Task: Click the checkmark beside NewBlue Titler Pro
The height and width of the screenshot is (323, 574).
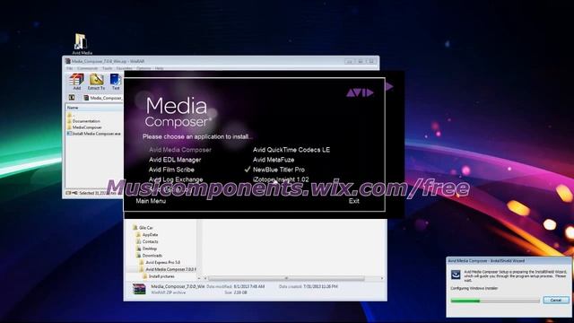Action: tap(248, 170)
